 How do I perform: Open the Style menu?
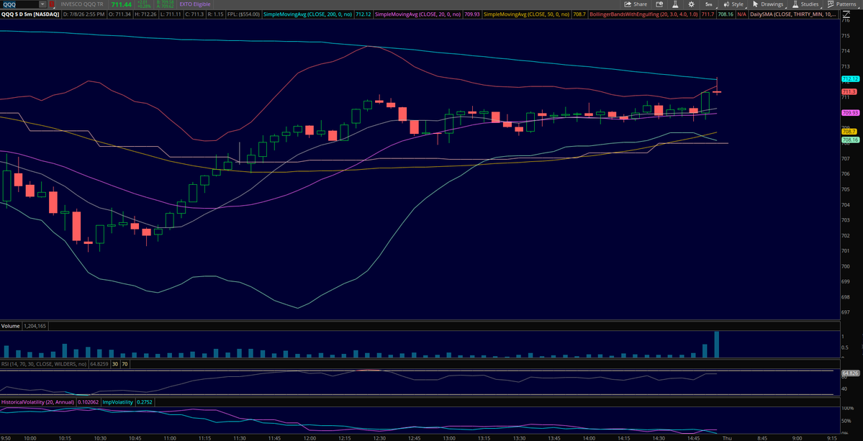pos(733,4)
